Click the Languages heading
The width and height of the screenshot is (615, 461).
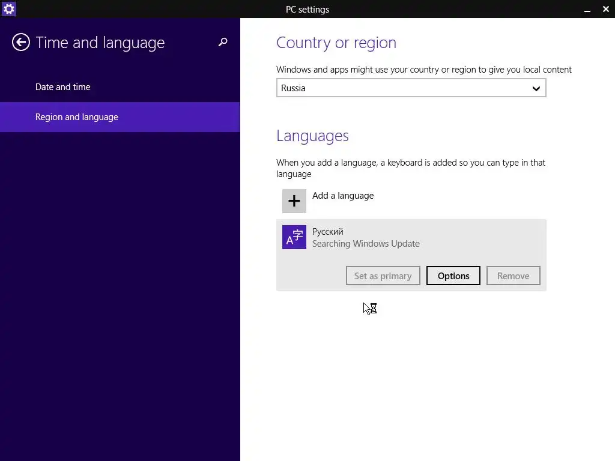click(312, 136)
